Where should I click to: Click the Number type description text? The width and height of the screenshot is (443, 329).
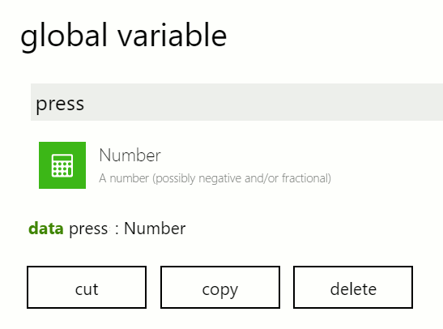click(x=215, y=178)
